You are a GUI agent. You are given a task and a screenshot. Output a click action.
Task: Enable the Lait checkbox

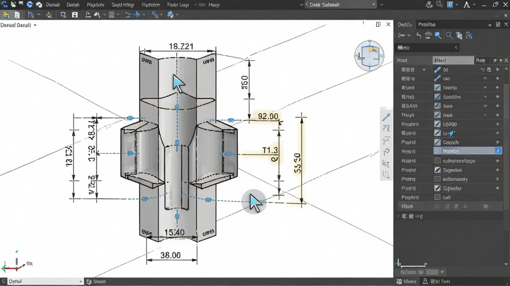coord(437,197)
